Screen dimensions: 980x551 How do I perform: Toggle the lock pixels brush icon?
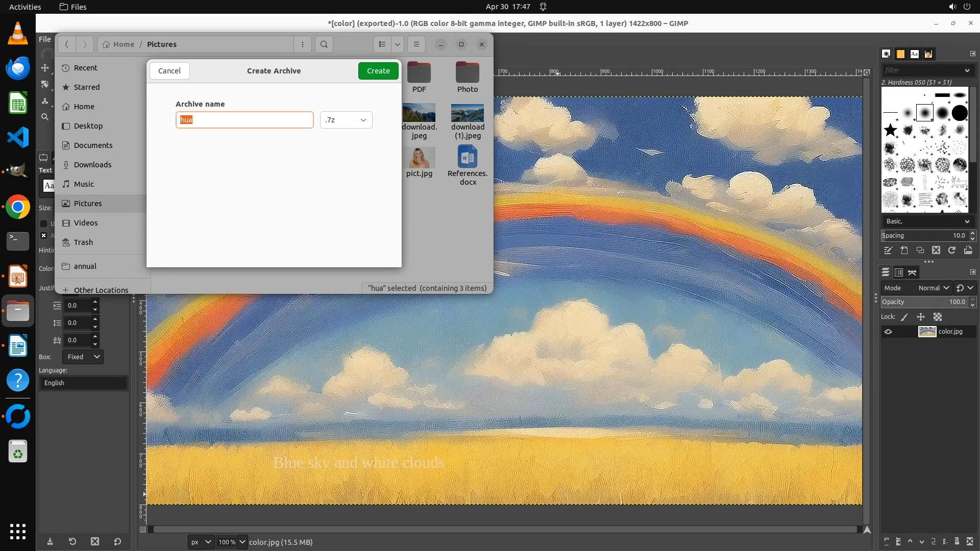point(904,317)
